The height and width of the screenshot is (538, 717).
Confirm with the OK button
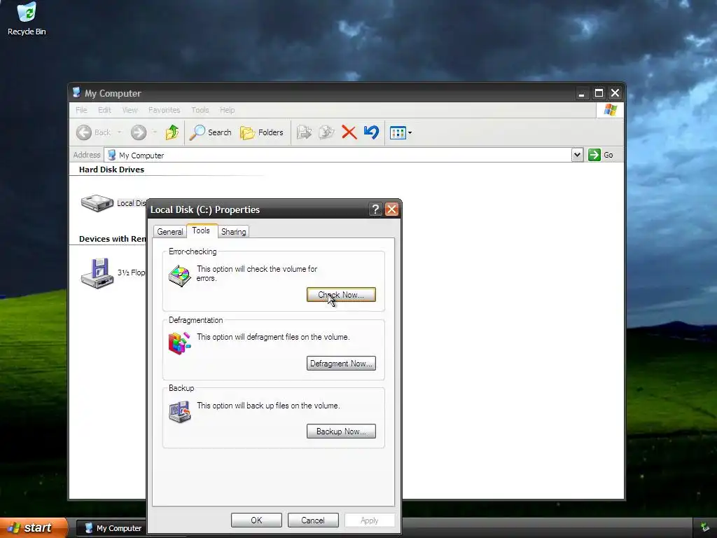[256, 520]
